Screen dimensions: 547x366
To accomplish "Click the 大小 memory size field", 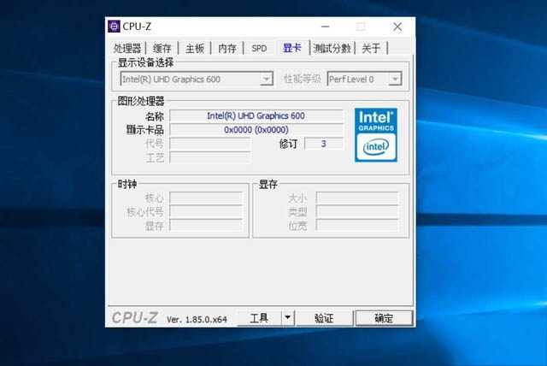I will tap(357, 198).
